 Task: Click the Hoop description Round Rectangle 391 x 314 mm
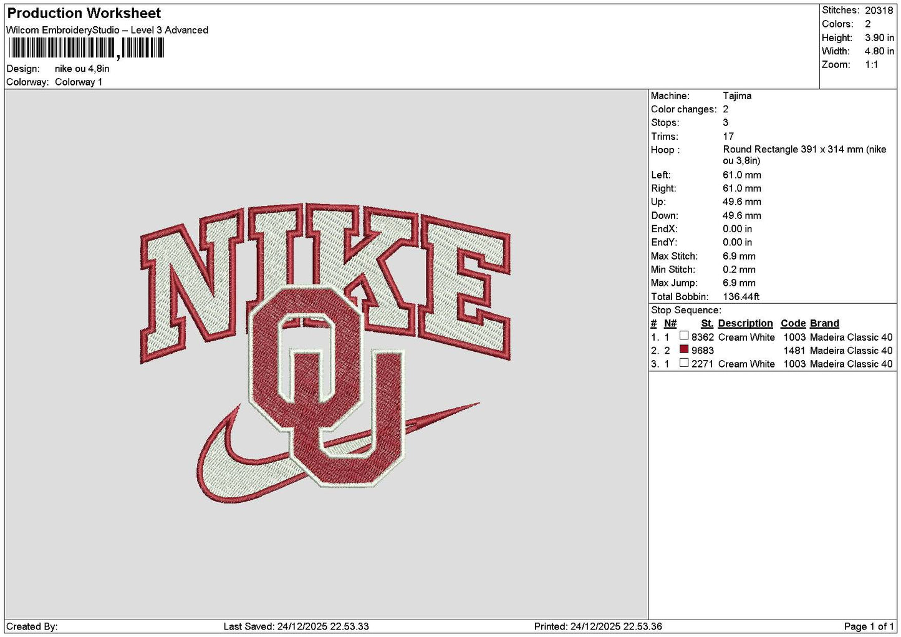tap(804, 155)
